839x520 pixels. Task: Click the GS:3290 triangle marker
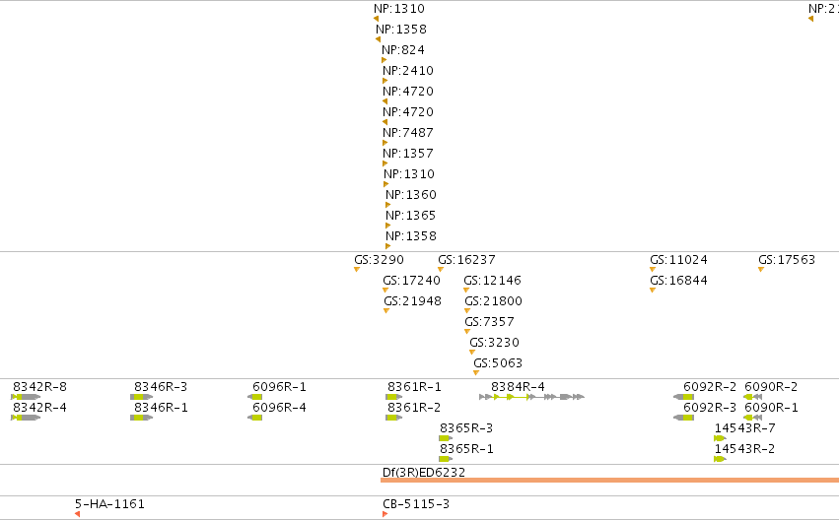point(356,269)
